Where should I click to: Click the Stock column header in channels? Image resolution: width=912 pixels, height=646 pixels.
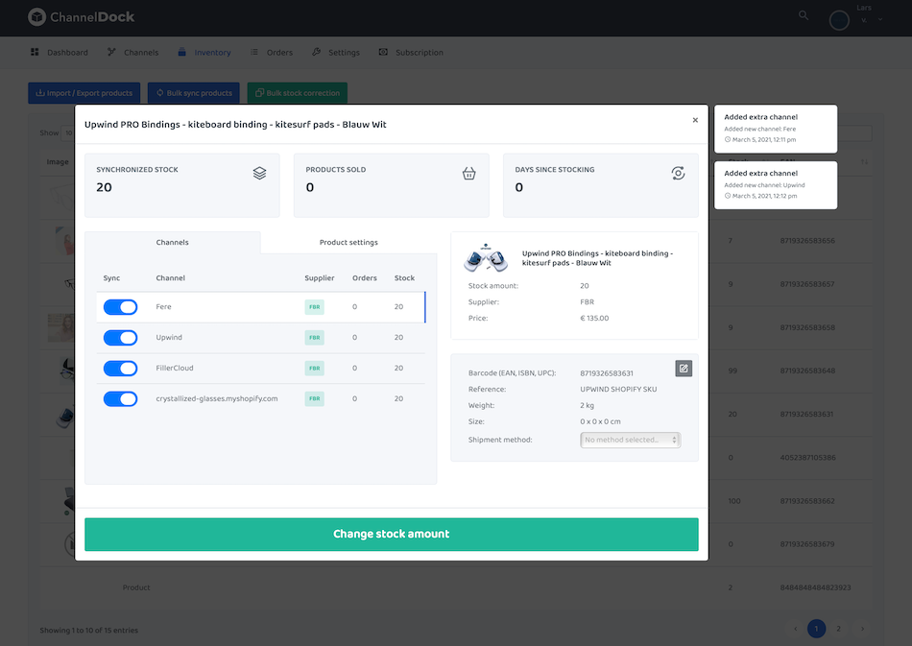404,278
